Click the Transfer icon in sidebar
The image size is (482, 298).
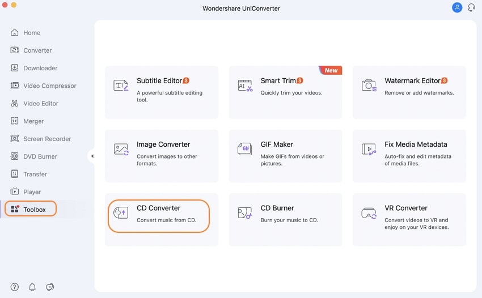pyautogui.click(x=14, y=174)
